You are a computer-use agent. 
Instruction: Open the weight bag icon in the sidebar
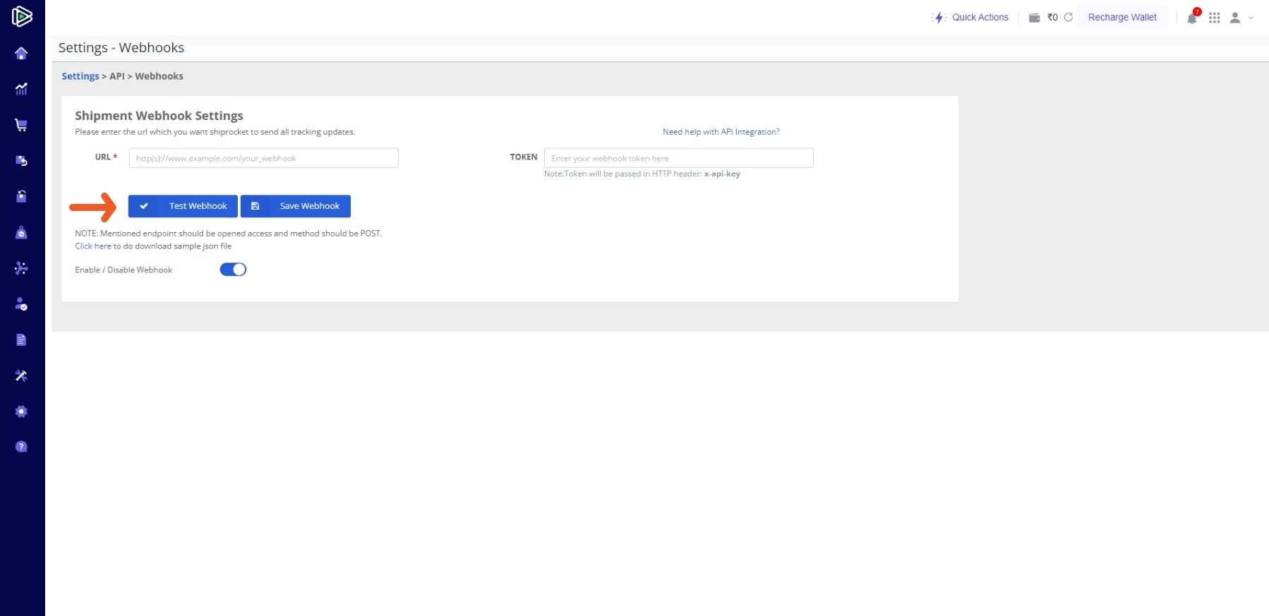(x=22, y=232)
